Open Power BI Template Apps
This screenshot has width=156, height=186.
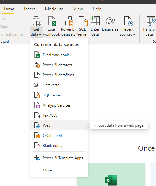point(59,158)
